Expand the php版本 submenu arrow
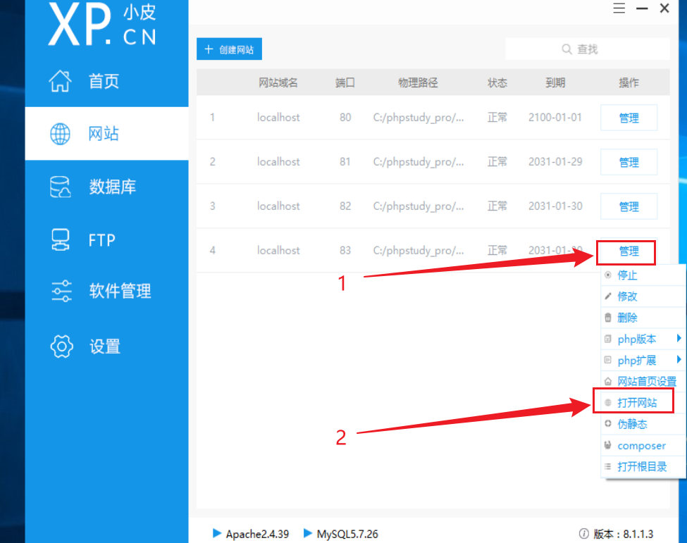This screenshot has height=543, width=687. click(x=679, y=337)
